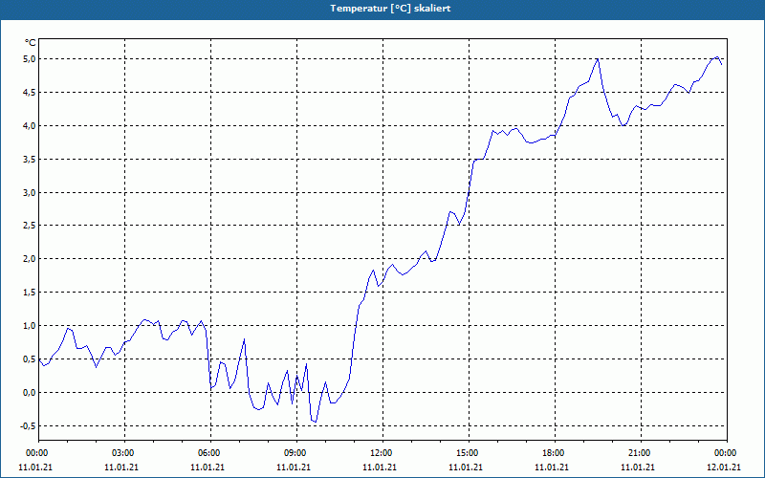Click the '3,0' y-axis value
765x478 pixels.
[x=31, y=193]
